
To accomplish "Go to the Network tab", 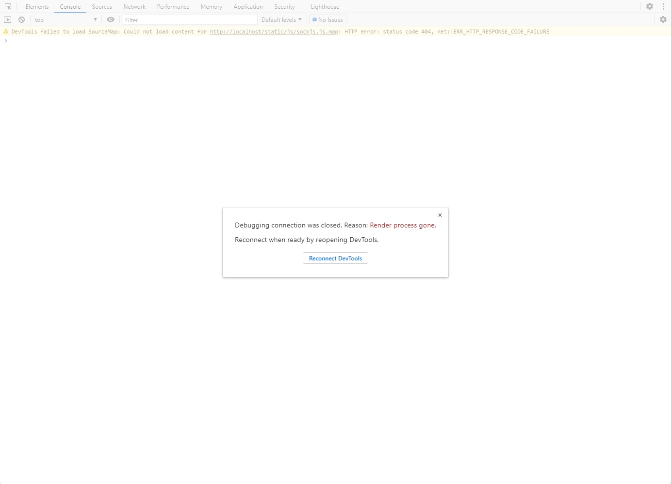I will 134,7.
